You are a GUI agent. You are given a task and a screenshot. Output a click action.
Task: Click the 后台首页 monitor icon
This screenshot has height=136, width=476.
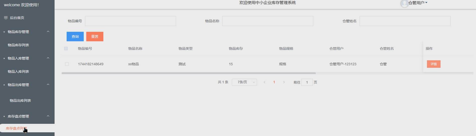click(x=6, y=18)
